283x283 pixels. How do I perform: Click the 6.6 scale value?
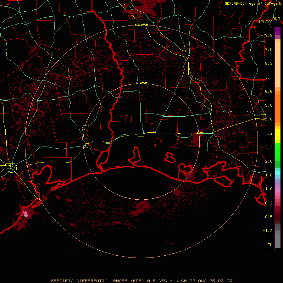pos(269,91)
